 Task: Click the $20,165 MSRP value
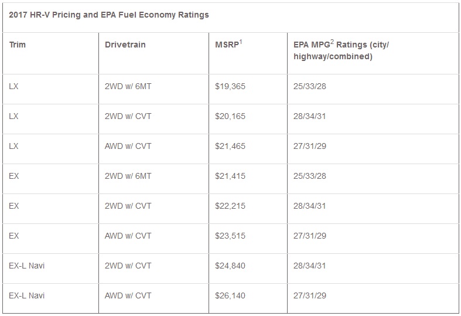[230, 116]
